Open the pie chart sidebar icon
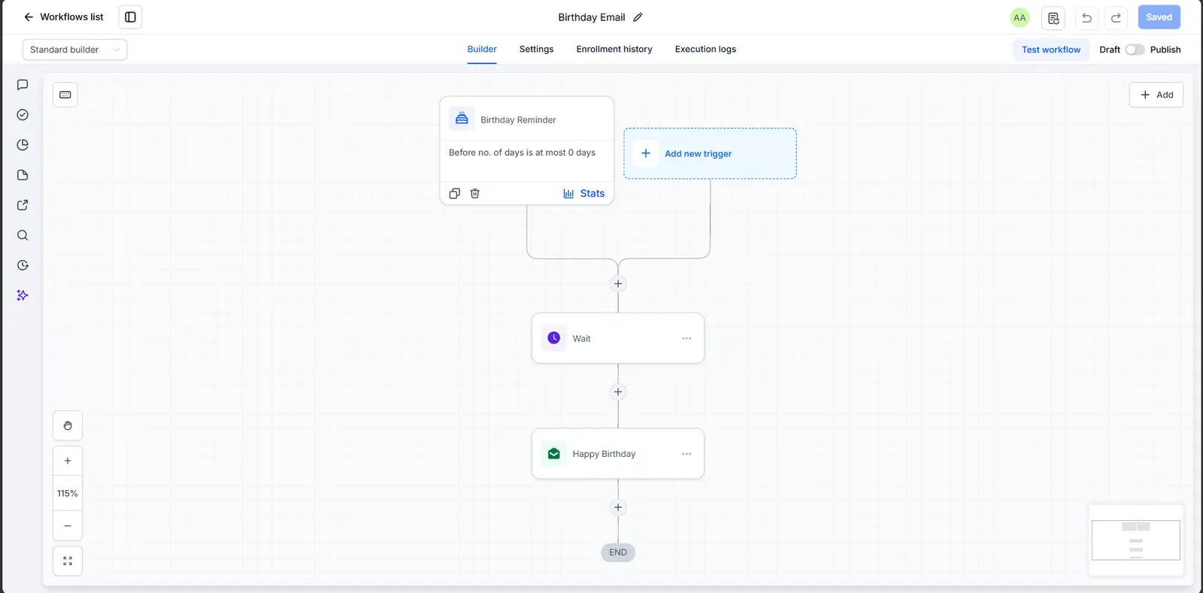 click(x=23, y=145)
